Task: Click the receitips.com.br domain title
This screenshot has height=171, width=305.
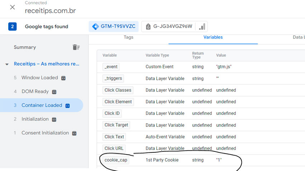Action: [50, 11]
